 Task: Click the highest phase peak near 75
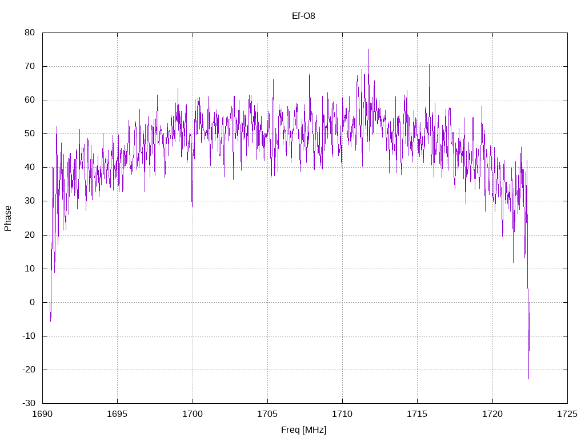[x=368, y=50]
